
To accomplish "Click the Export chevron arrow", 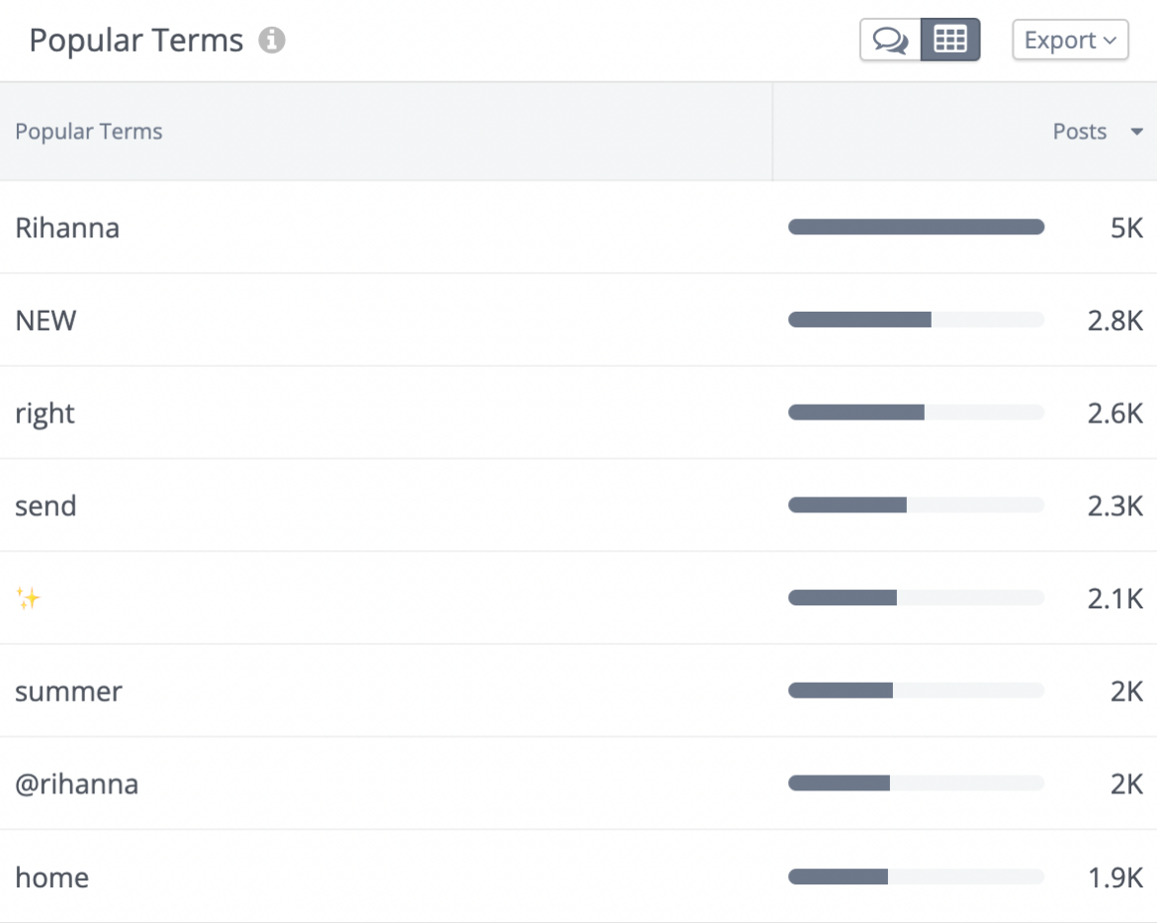I will [x=1109, y=41].
